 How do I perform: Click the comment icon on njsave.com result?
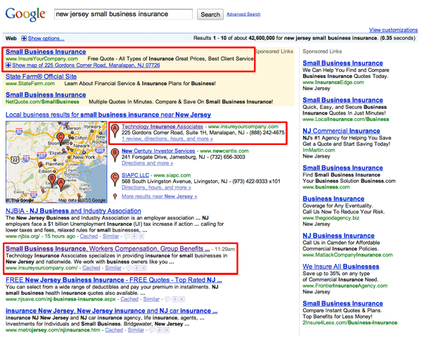[167, 299]
